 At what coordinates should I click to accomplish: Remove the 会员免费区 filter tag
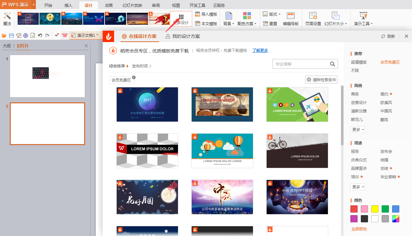(134, 77)
